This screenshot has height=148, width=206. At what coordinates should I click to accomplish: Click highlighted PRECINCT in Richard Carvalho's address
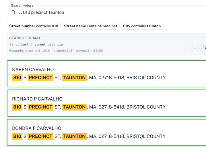point(40,107)
